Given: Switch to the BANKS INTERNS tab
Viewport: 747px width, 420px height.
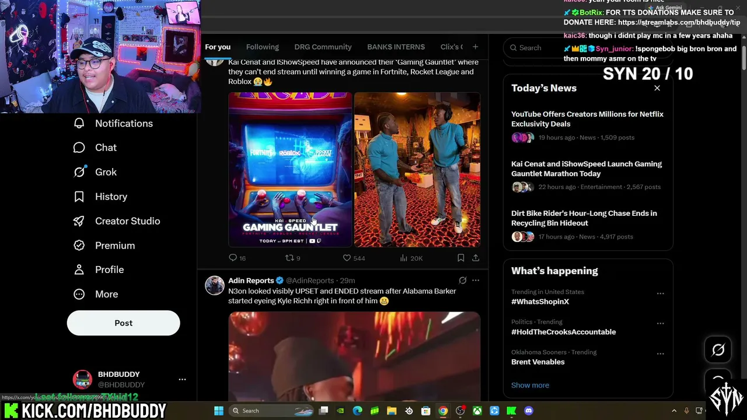Looking at the screenshot, I should [x=396, y=47].
